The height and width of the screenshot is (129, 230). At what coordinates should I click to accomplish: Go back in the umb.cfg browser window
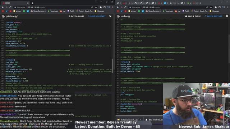(x=118, y=7)
